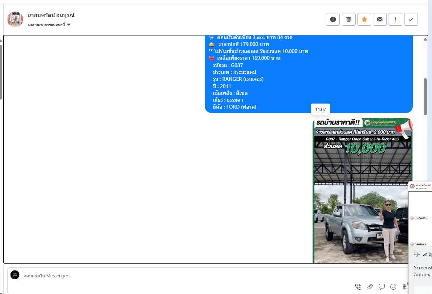Click the reply in Messenger text field
This screenshot has width=432, height=294.
[x=187, y=276]
